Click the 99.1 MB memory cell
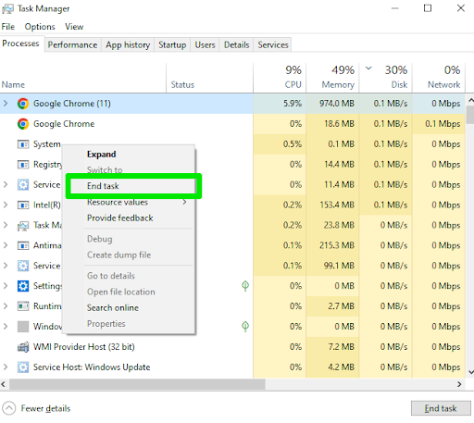This screenshot has height=423, width=474. pos(332,266)
